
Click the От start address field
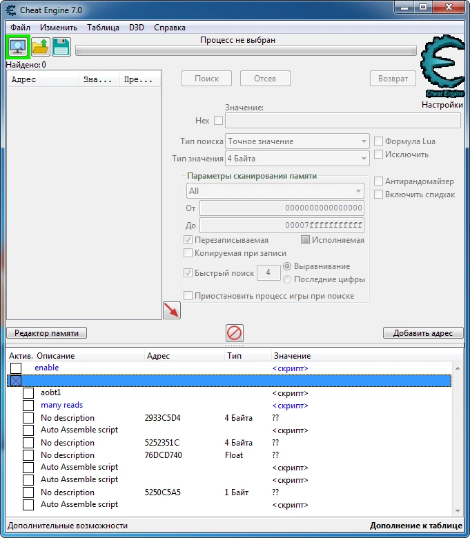point(282,208)
